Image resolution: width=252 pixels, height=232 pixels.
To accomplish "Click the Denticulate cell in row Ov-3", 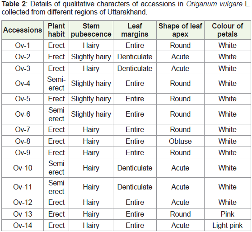I will (x=135, y=68).
